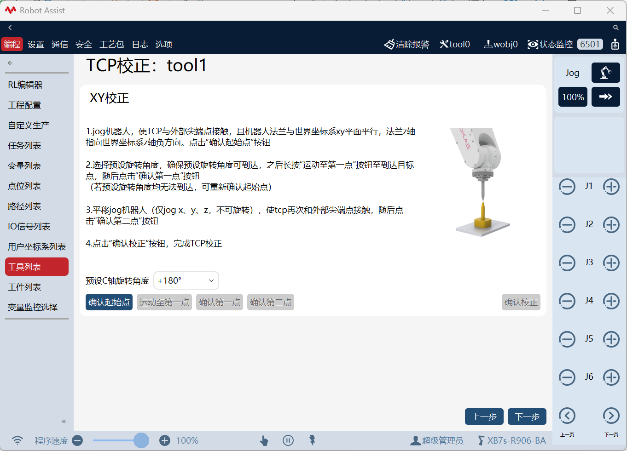Click the 6501 status code badge
The width and height of the screenshot is (627, 451).
pyautogui.click(x=590, y=44)
